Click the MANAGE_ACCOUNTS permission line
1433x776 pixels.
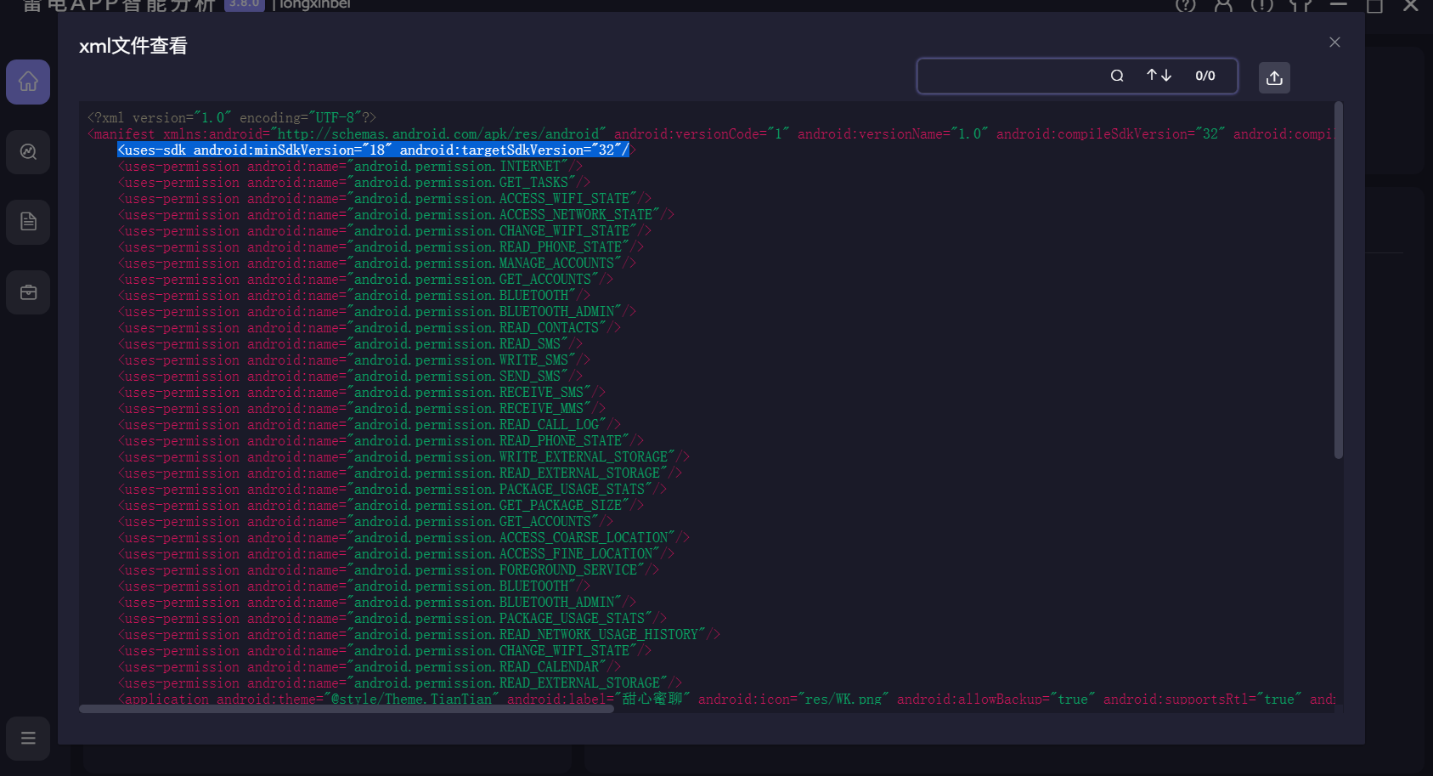376,263
